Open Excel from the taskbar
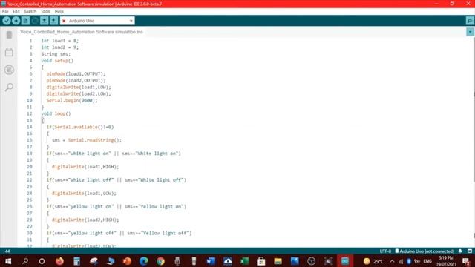 coord(244,261)
